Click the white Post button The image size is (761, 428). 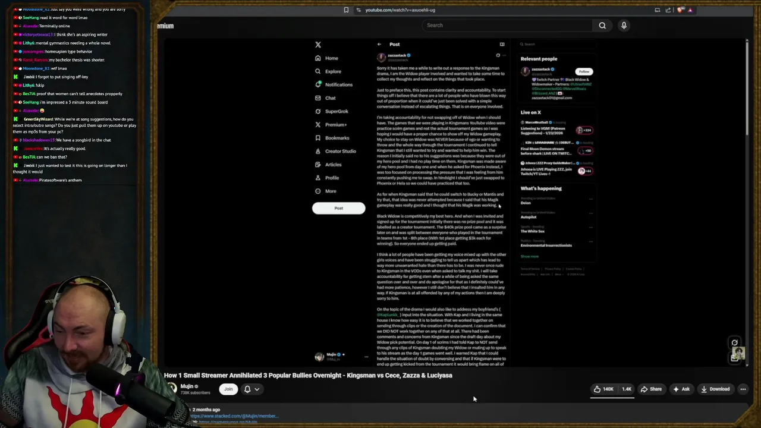coord(338,208)
